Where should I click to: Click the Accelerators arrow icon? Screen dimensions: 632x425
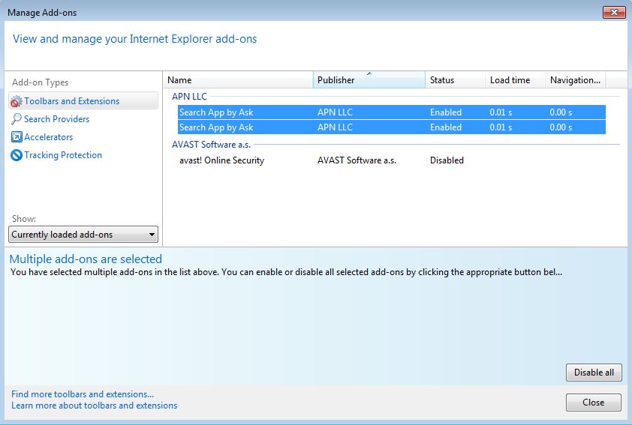[x=17, y=137]
